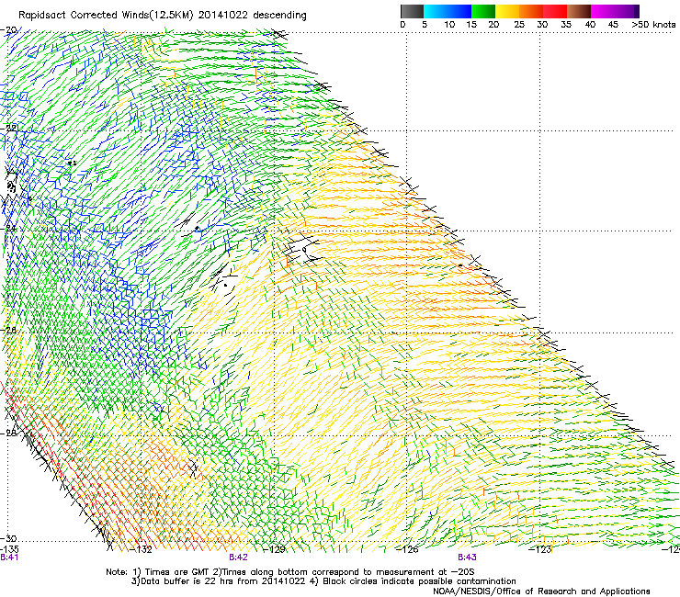Screen dimensions: 680x597
Task: Click the -20 latitude axis label
Action: pyautogui.click(x=8, y=30)
